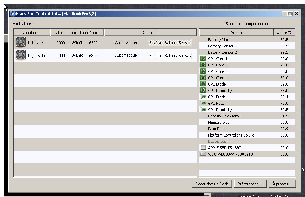Select the CPU Core 1 chip icon

tap(203, 59)
